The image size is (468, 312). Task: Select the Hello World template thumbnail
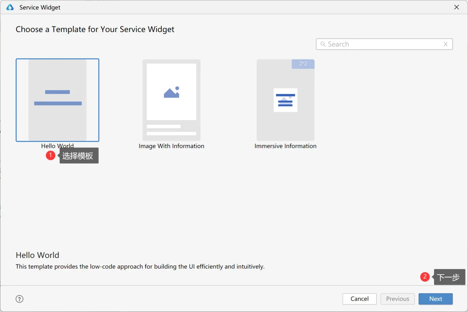coord(57,100)
